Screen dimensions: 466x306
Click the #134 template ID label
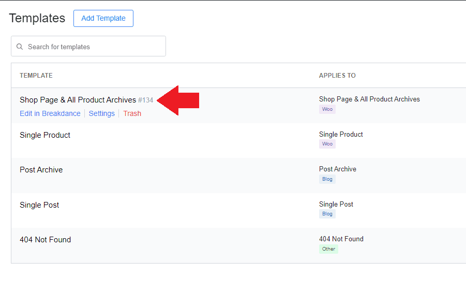145,100
